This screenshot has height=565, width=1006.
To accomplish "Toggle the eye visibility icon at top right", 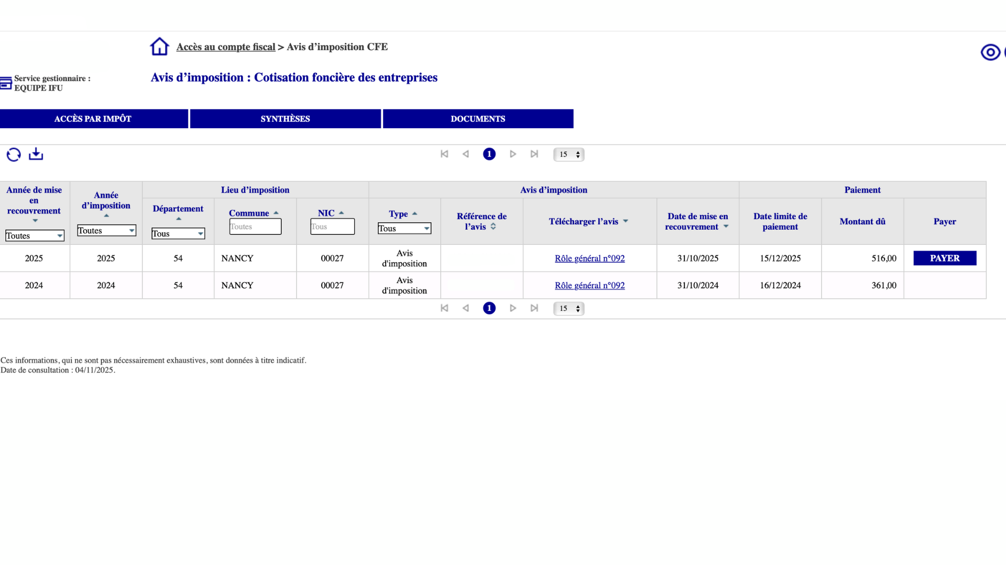I will tap(990, 52).
